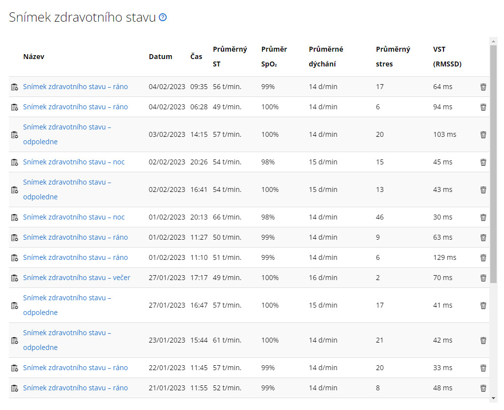Click the VST (RMSSD) column header
This screenshot has width=504, height=410.
coord(447,57)
